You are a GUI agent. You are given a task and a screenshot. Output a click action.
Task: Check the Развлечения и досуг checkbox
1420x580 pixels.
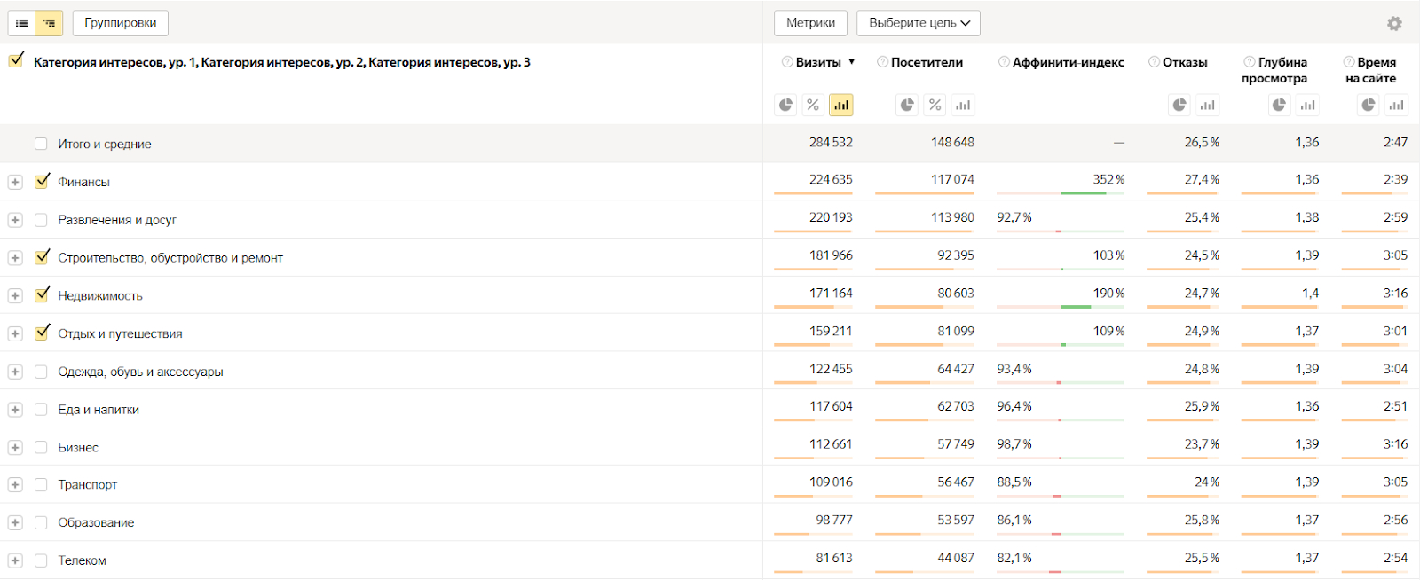[41, 220]
